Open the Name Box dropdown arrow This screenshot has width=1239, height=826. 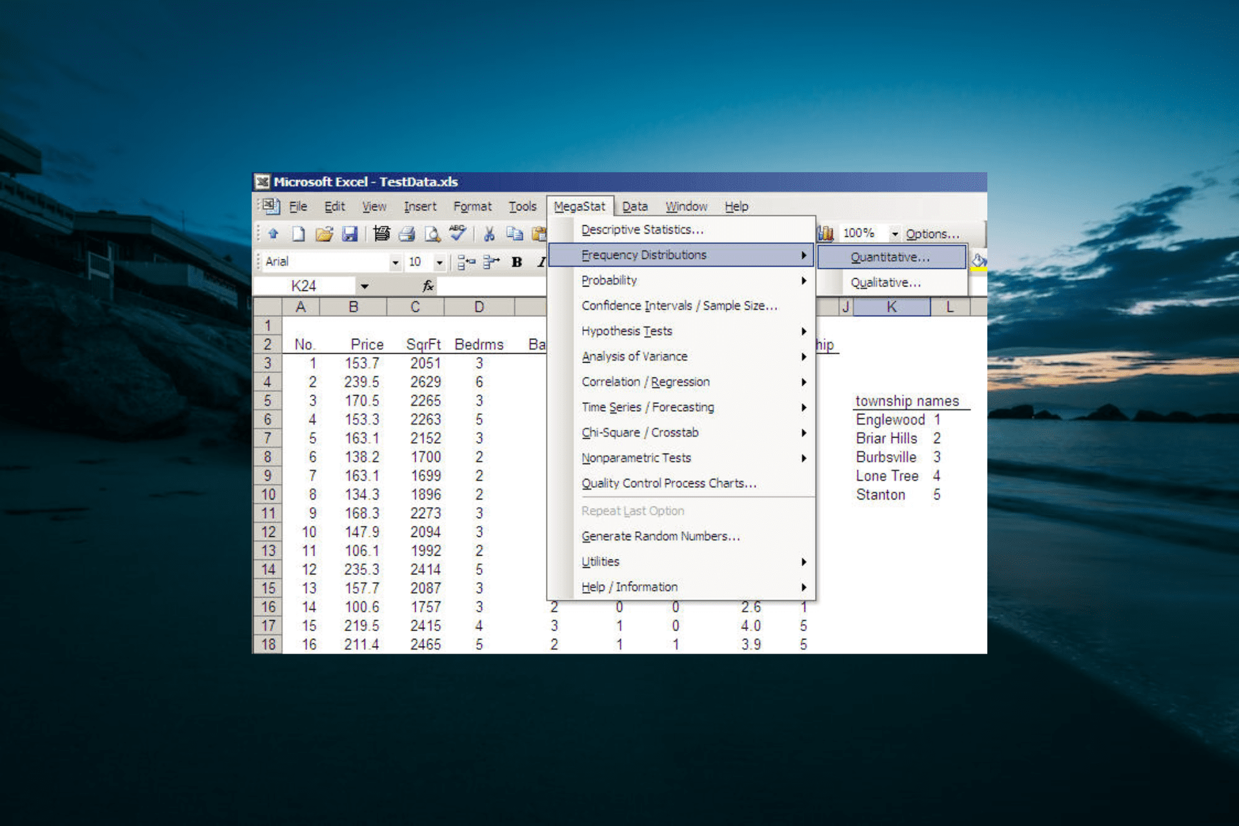(x=365, y=286)
